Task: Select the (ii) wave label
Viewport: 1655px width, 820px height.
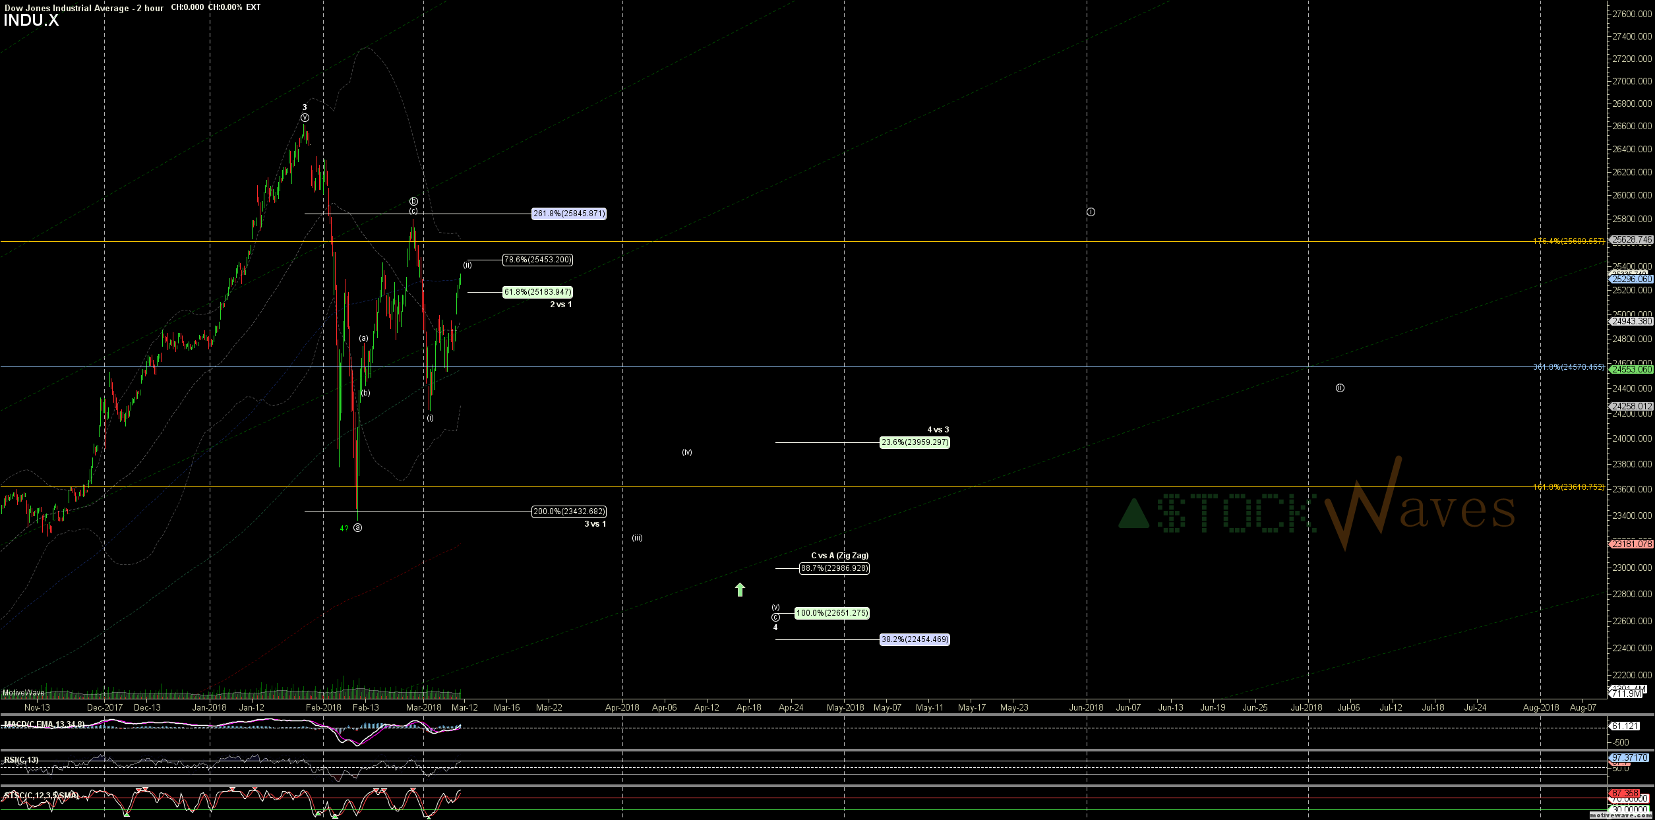Action: [467, 265]
